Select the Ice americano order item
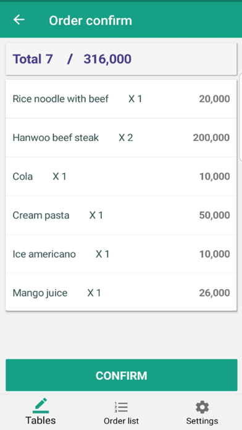The height and width of the screenshot is (430, 242). 121,254
